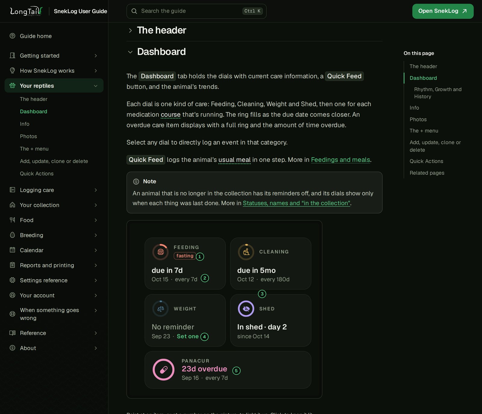Expand the Logging care chevron

point(96,190)
